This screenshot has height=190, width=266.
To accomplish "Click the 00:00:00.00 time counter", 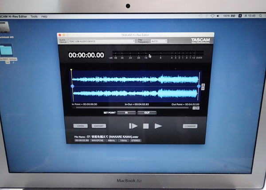I will point(86,55).
